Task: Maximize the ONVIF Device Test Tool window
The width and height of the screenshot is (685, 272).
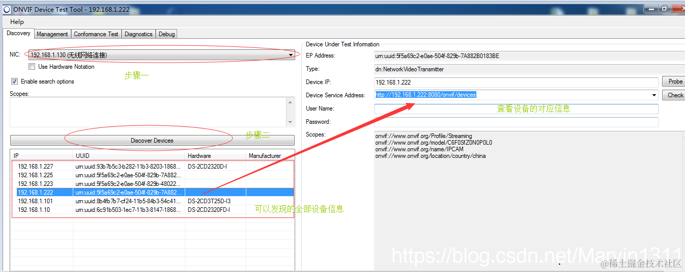Action: point(665,8)
